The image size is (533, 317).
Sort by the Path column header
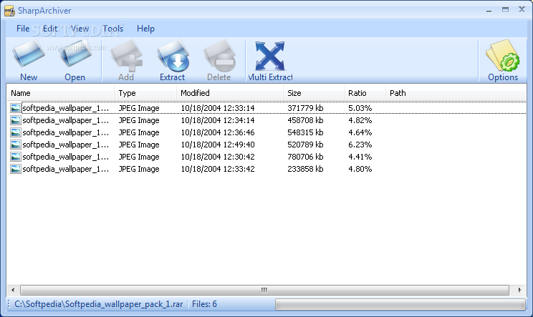[x=456, y=93]
